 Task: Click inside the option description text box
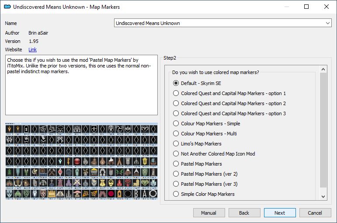point(81,85)
